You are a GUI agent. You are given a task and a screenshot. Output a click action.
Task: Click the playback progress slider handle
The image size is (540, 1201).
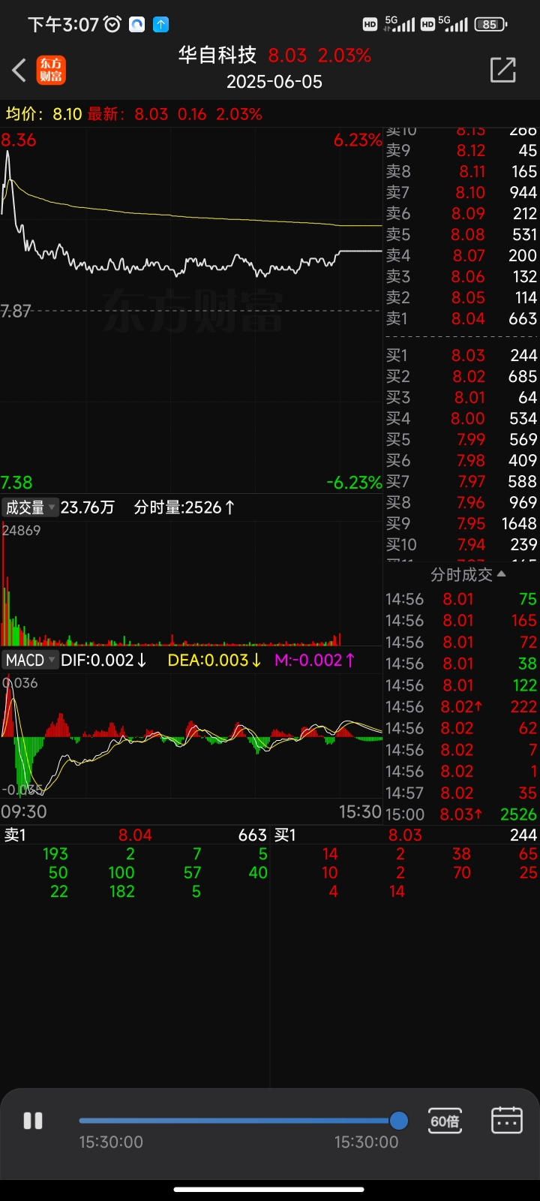click(399, 1121)
